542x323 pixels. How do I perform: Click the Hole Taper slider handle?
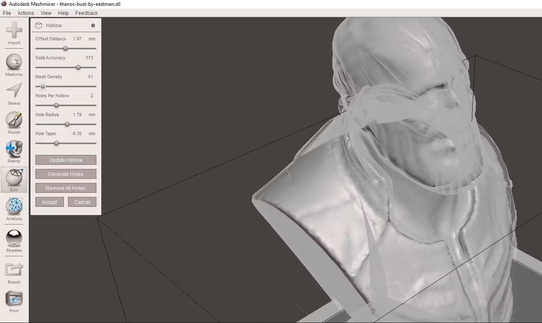pyautogui.click(x=56, y=143)
